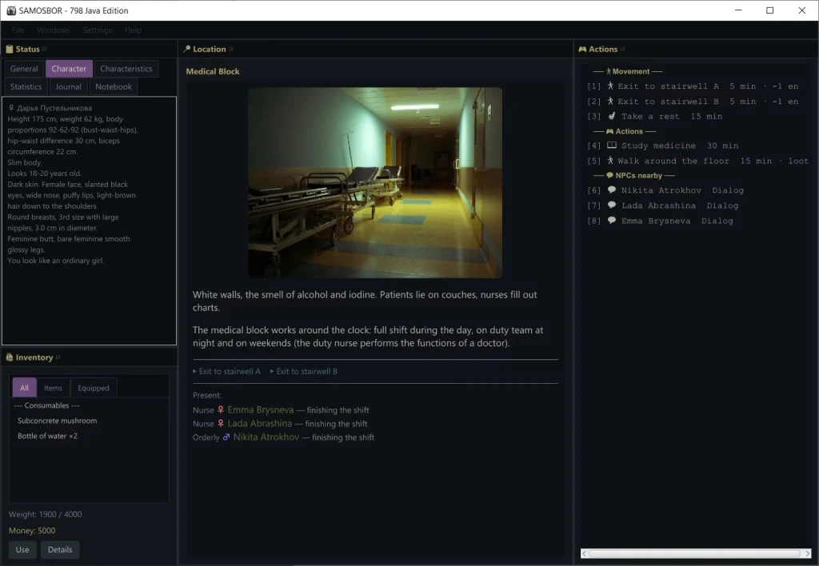Viewport: 819px width, 566px height.
Task: Click the Location panel pin icon
Action: [x=187, y=49]
